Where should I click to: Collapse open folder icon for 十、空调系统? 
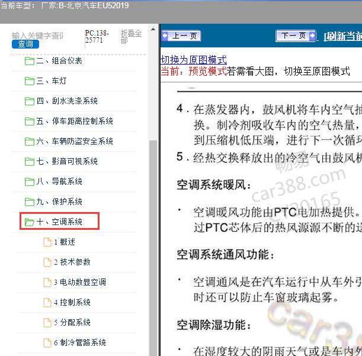(29, 222)
